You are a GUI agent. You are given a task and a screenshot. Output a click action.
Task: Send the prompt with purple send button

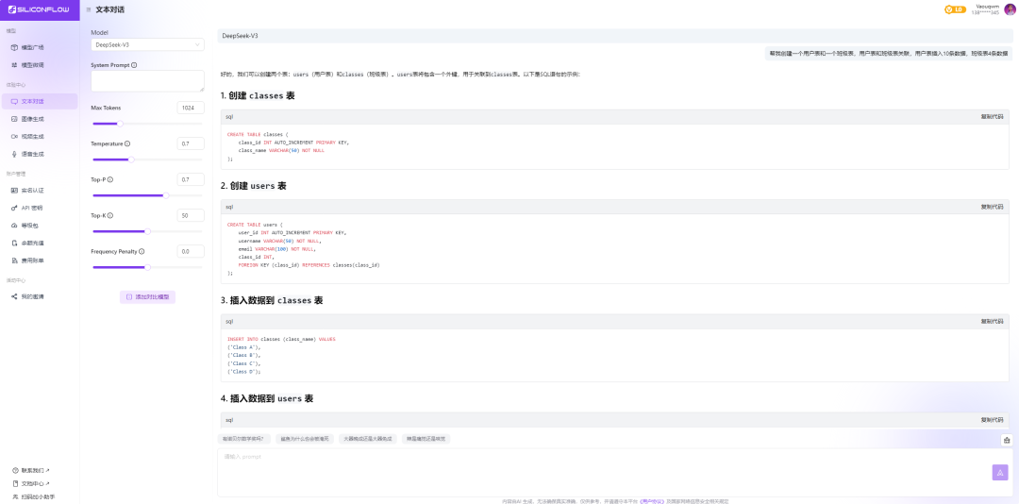click(1000, 473)
